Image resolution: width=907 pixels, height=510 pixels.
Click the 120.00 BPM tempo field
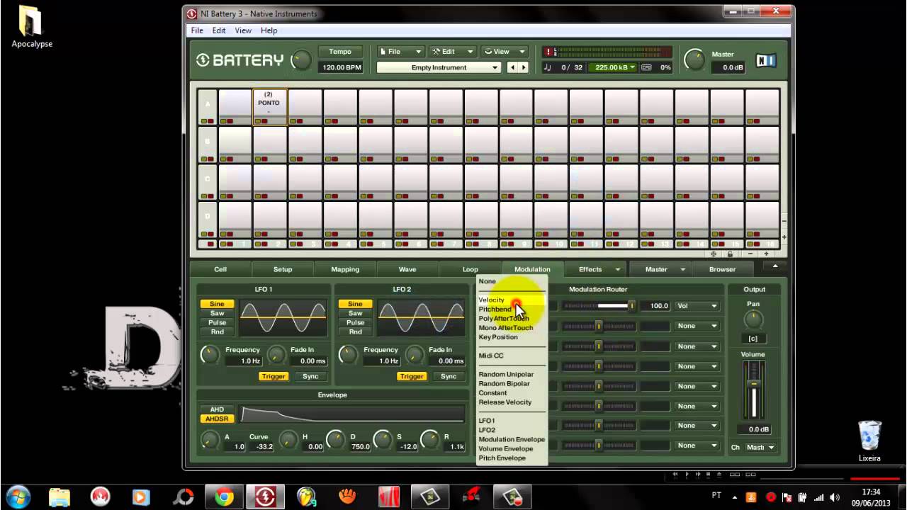(341, 67)
